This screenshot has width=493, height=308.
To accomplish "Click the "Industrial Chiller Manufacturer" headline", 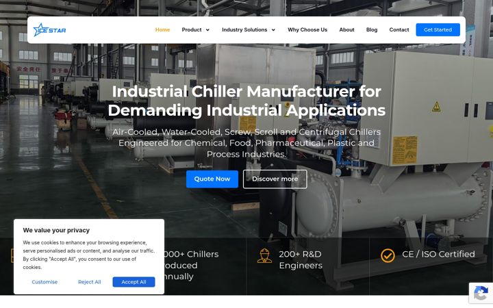I will (x=246, y=101).
